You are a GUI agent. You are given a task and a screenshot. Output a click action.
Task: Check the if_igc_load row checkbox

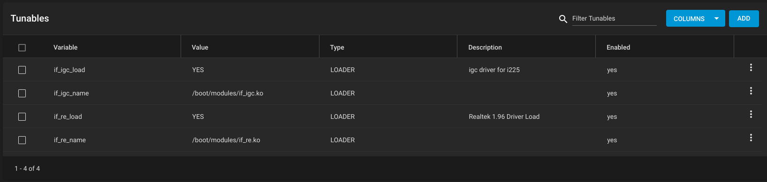[22, 70]
